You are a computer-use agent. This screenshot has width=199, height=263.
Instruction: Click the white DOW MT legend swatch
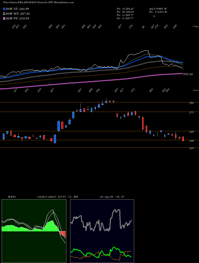click(4, 14)
